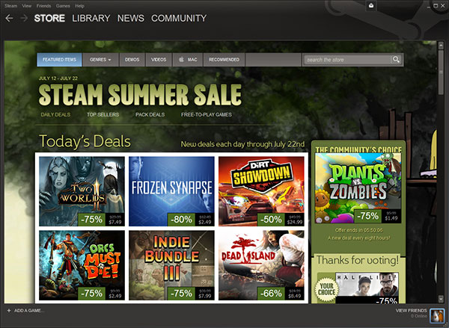Image resolution: width=449 pixels, height=328 pixels.
Task: Open the Top Sellers link
Action: tap(103, 114)
